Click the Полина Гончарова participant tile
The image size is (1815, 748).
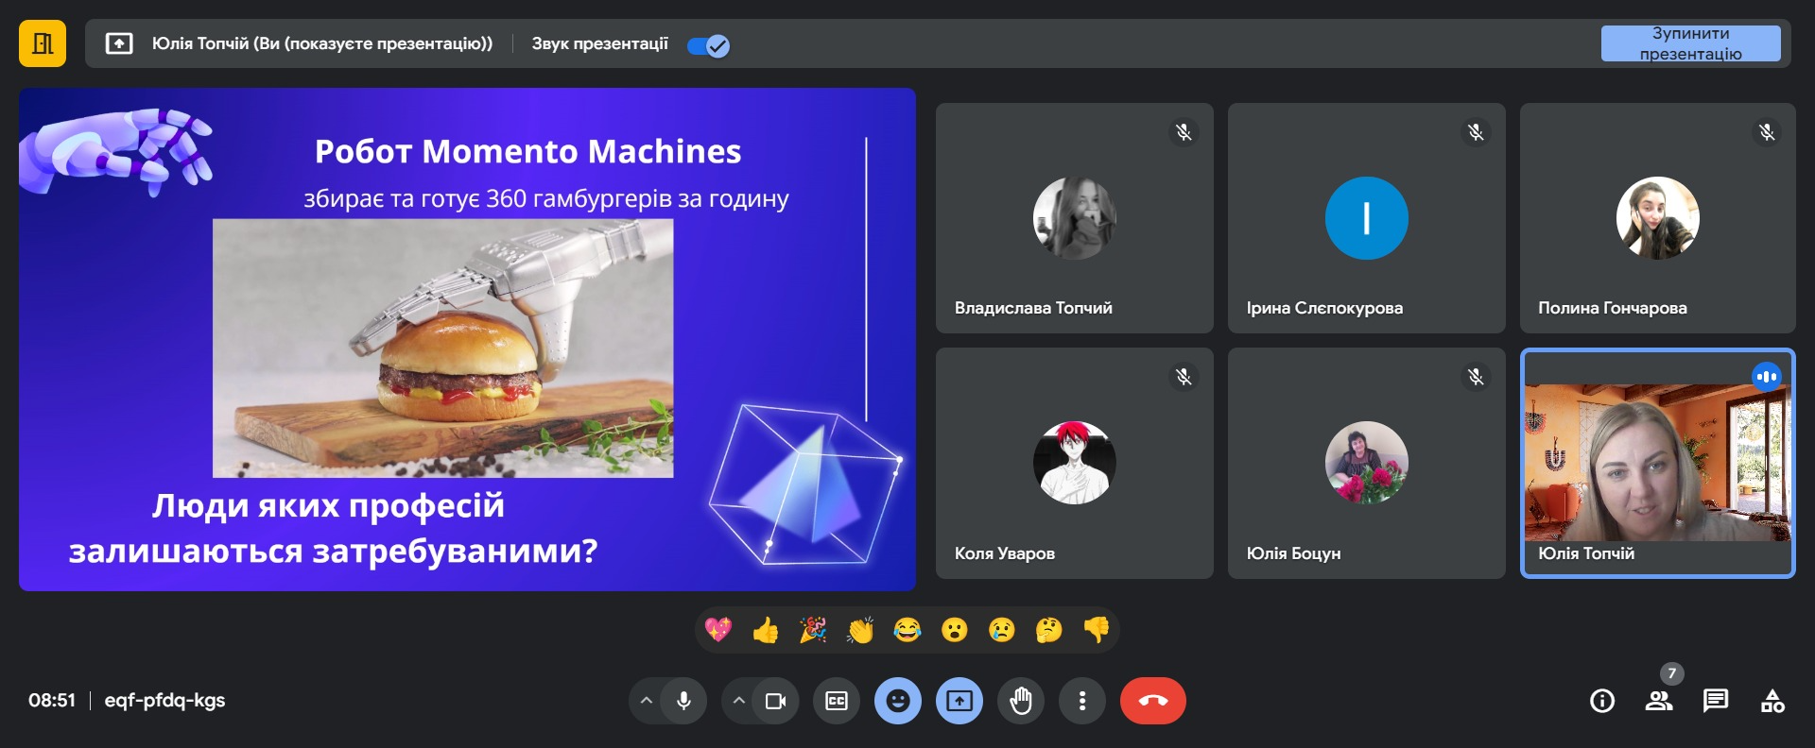click(1657, 218)
